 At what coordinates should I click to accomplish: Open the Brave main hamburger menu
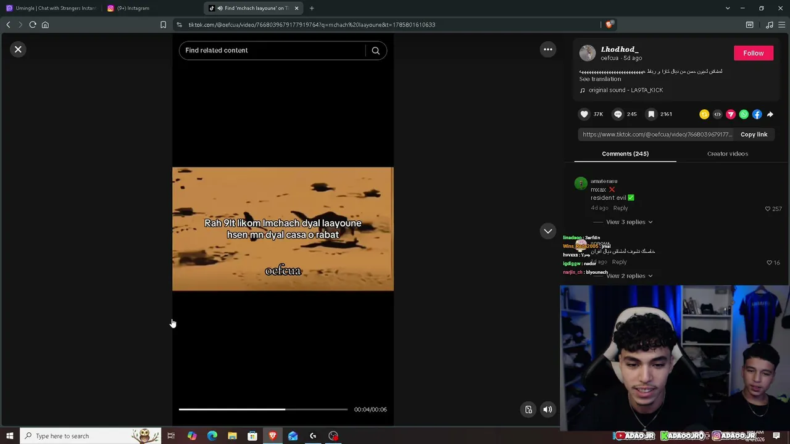[782, 25]
